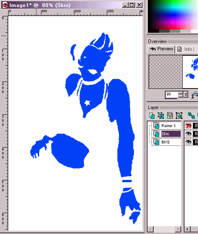Select the BKG layer name

click(x=166, y=142)
